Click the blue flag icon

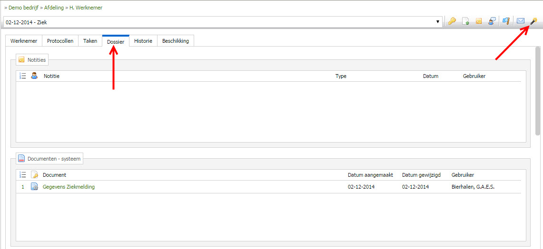(506, 21)
